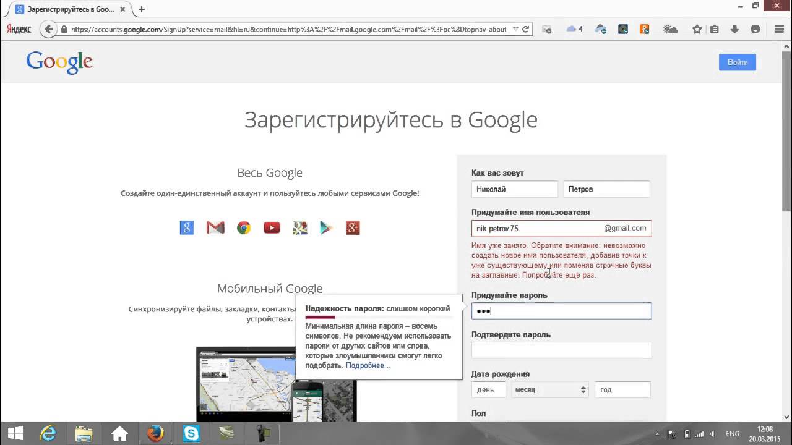792x445 pixels.
Task: Click the orange extension toolbar icon
Action: [x=644, y=29]
